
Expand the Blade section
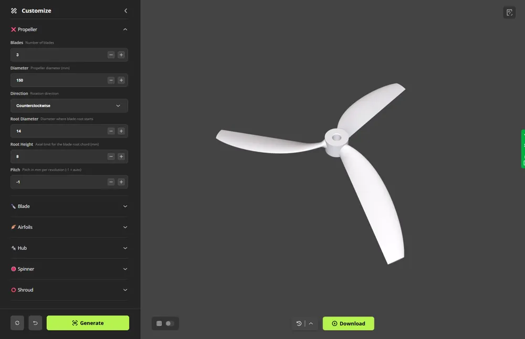click(125, 206)
